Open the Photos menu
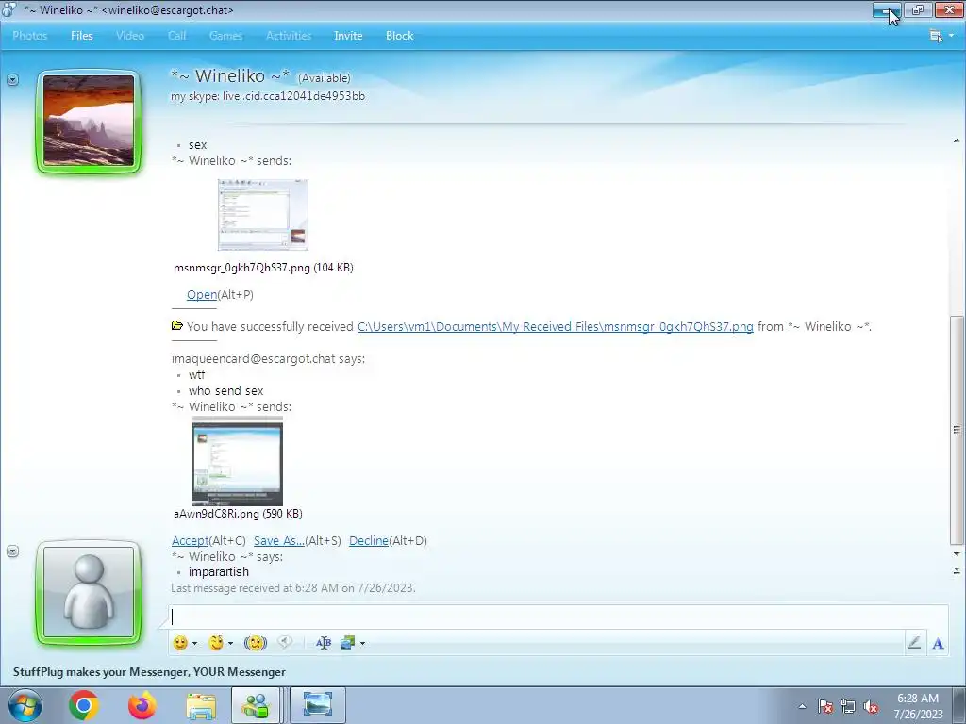Viewport: 966px width, 724px height. pos(29,36)
